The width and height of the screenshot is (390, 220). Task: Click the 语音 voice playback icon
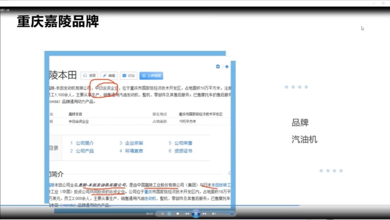pos(89,76)
